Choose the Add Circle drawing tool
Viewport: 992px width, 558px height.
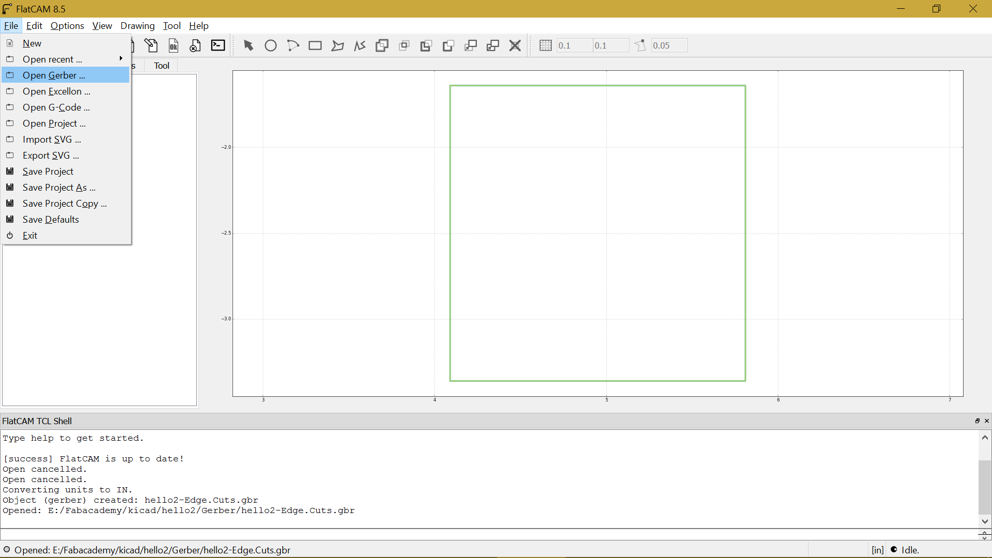(x=271, y=45)
